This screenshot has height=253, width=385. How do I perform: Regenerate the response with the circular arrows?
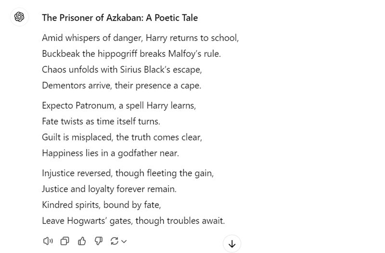tap(115, 241)
